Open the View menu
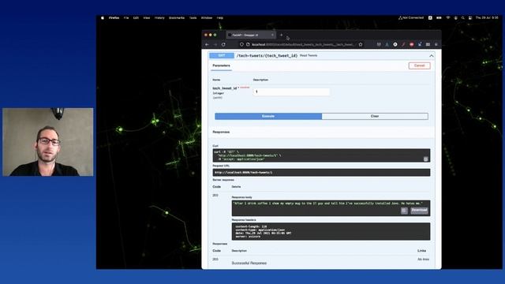Screen dimensions: 505x284 click(147, 18)
